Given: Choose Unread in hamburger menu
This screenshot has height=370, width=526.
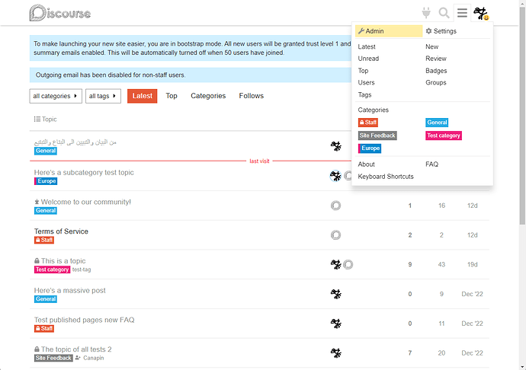Looking at the screenshot, I should pos(368,59).
